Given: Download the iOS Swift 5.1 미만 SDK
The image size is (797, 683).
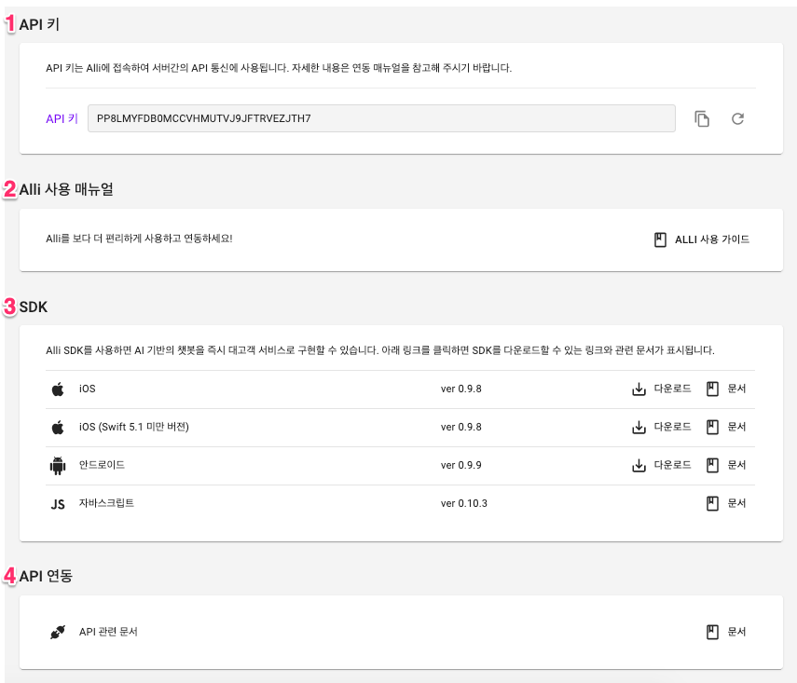Looking at the screenshot, I should [x=661, y=427].
